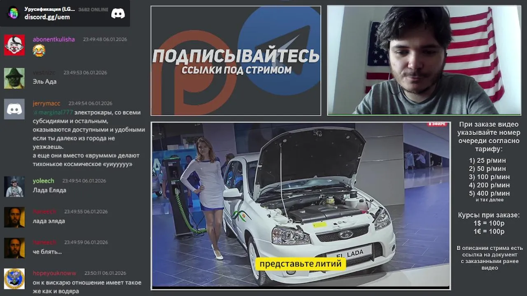
Task: Open yoleech's profile avatar
Action: click(x=14, y=187)
